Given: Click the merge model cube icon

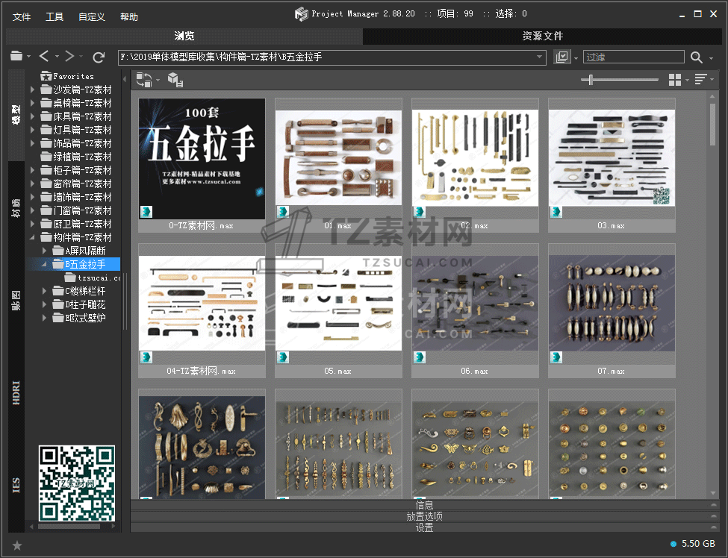Looking at the screenshot, I should (175, 80).
